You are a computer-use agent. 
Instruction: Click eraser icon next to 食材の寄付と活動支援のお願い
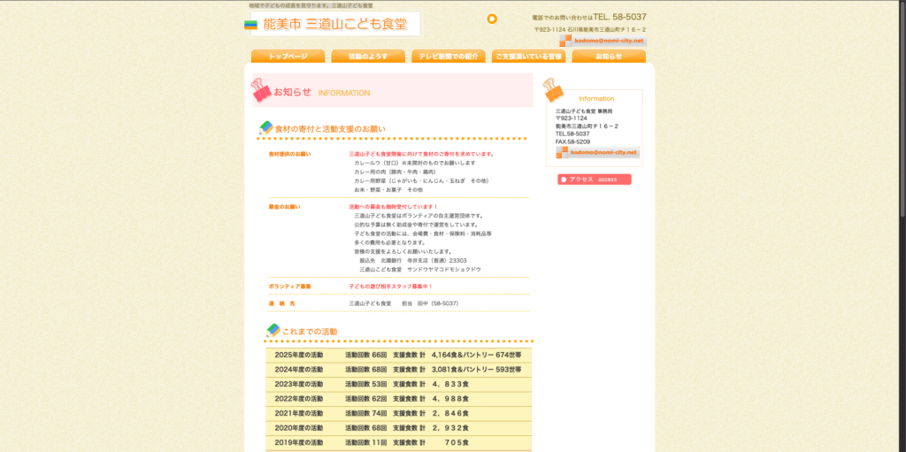pos(265,128)
